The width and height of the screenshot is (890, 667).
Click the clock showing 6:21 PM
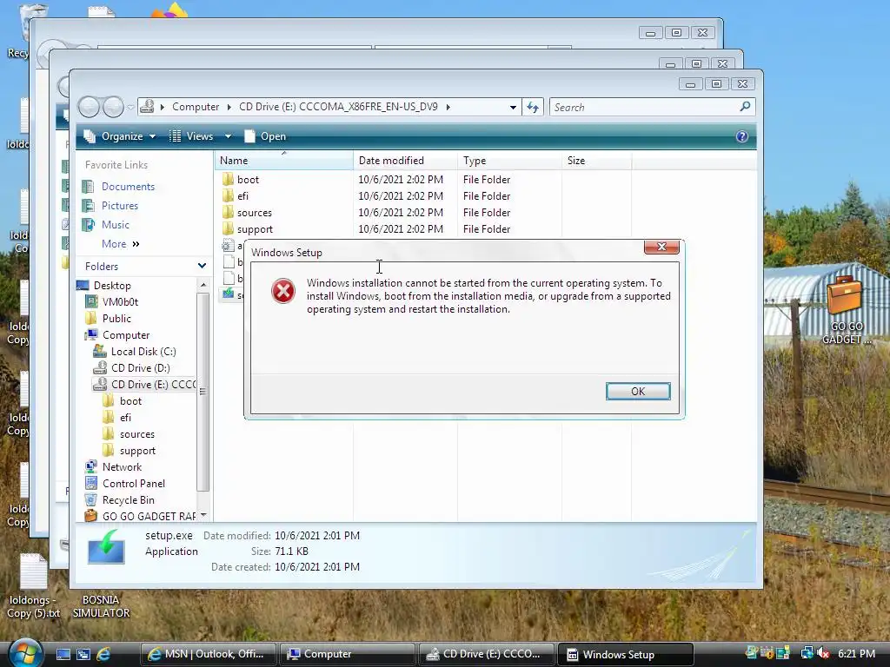pos(856,653)
